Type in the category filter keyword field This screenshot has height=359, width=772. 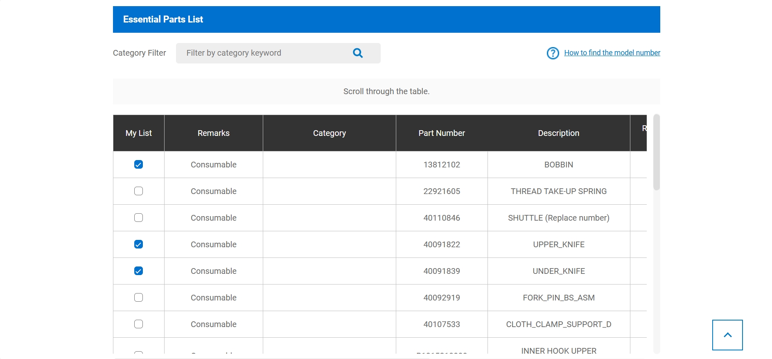(x=264, y=53)
